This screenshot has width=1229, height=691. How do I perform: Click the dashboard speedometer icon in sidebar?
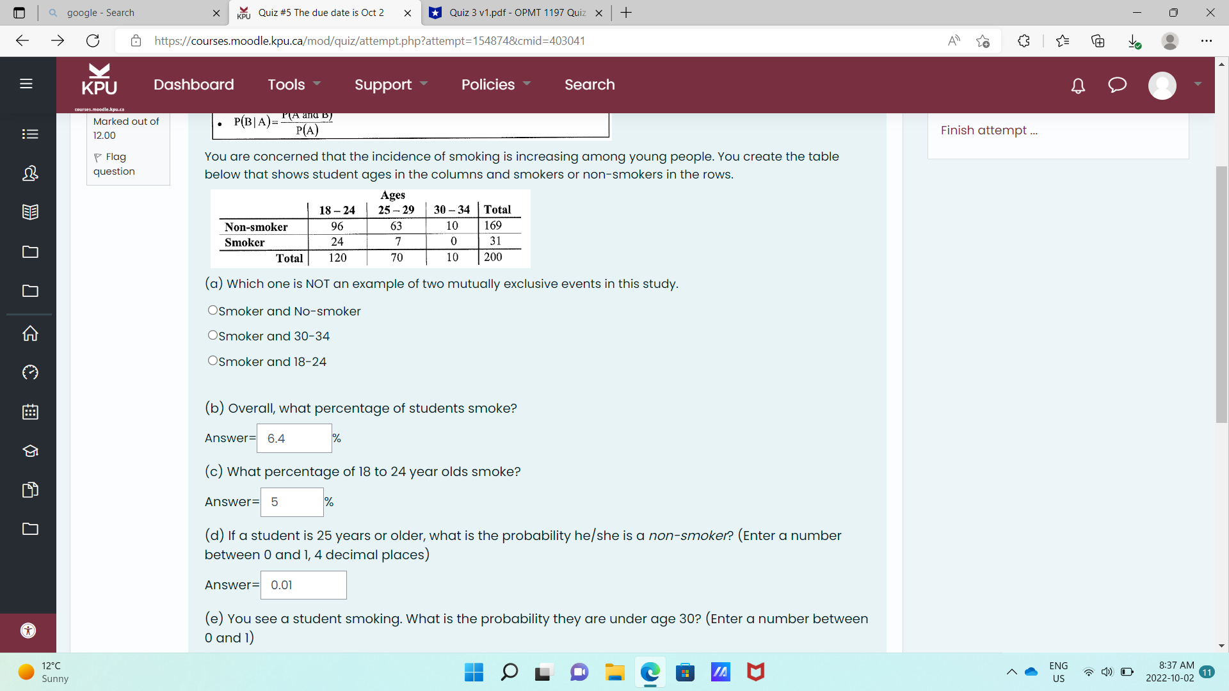(29, 372)
